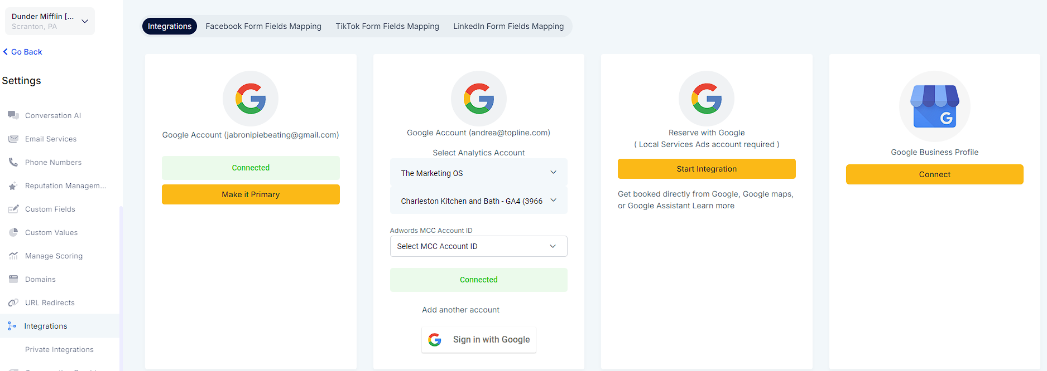Click the Select Analytics Account label
This screenshot has height=371, width=1047.
click(x=479, y=153)
